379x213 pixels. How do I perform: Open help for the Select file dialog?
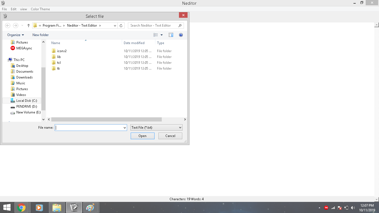click(181, 35)
